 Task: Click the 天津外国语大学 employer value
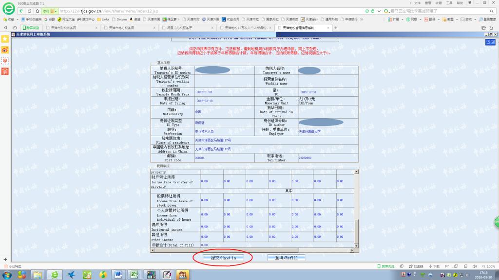(309, 131)
